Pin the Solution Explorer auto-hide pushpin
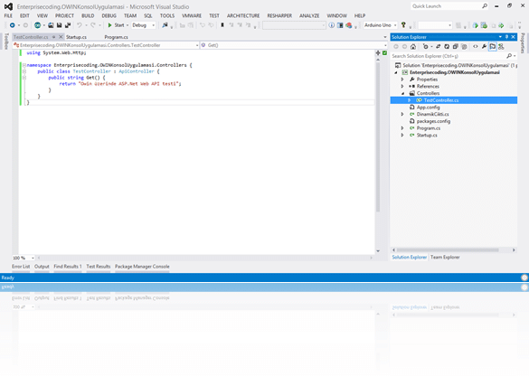 tap(506, 37)
